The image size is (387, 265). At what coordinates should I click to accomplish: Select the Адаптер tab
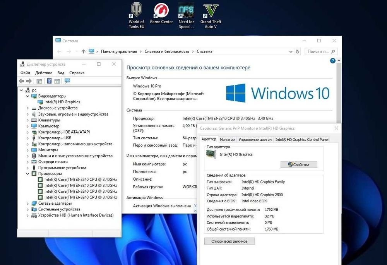click(x=209, y=139)
